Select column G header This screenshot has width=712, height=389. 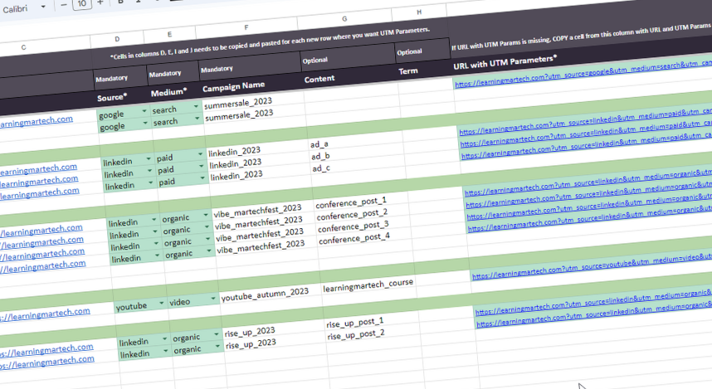pyautogui.click(x=344, y=19)
